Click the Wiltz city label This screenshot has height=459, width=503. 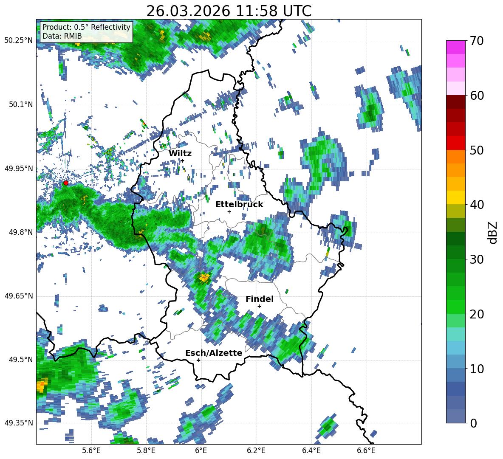(x=180, y=154)
